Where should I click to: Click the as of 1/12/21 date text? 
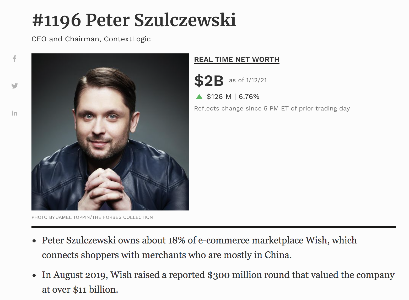248,80
